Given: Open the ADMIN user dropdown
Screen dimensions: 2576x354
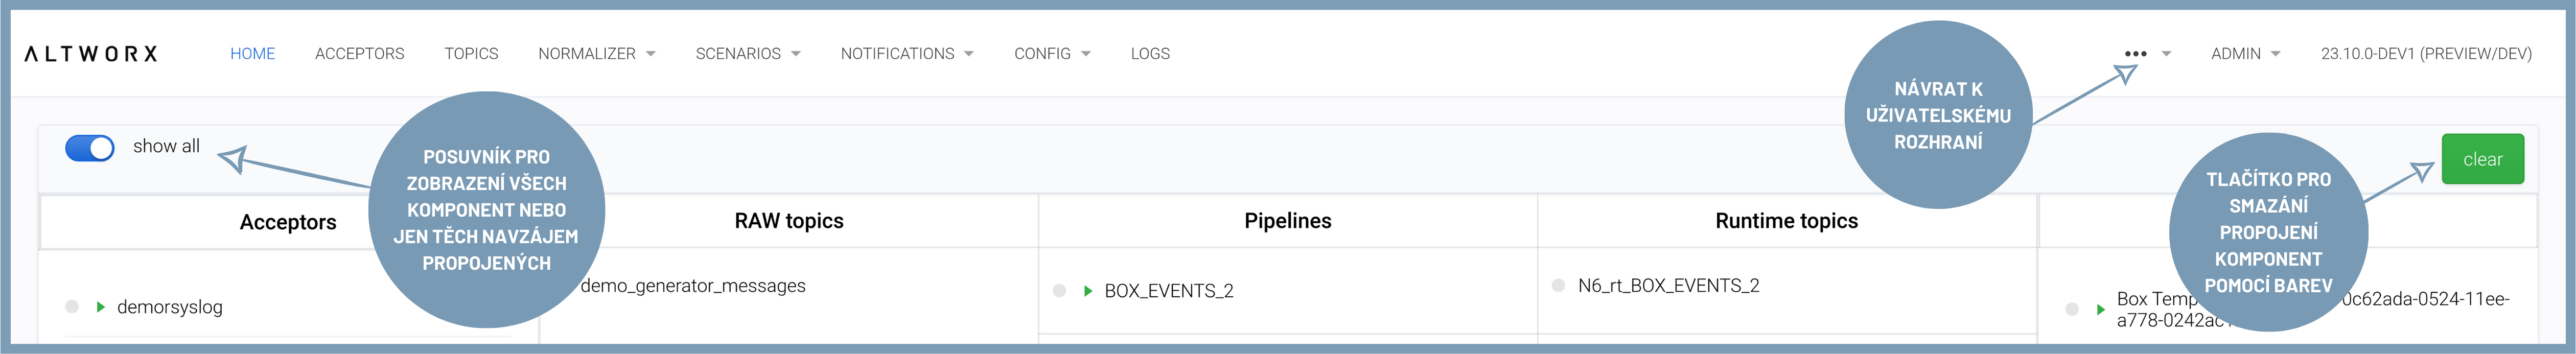Looking at the screenshot, I should [x=2245, y=54].
